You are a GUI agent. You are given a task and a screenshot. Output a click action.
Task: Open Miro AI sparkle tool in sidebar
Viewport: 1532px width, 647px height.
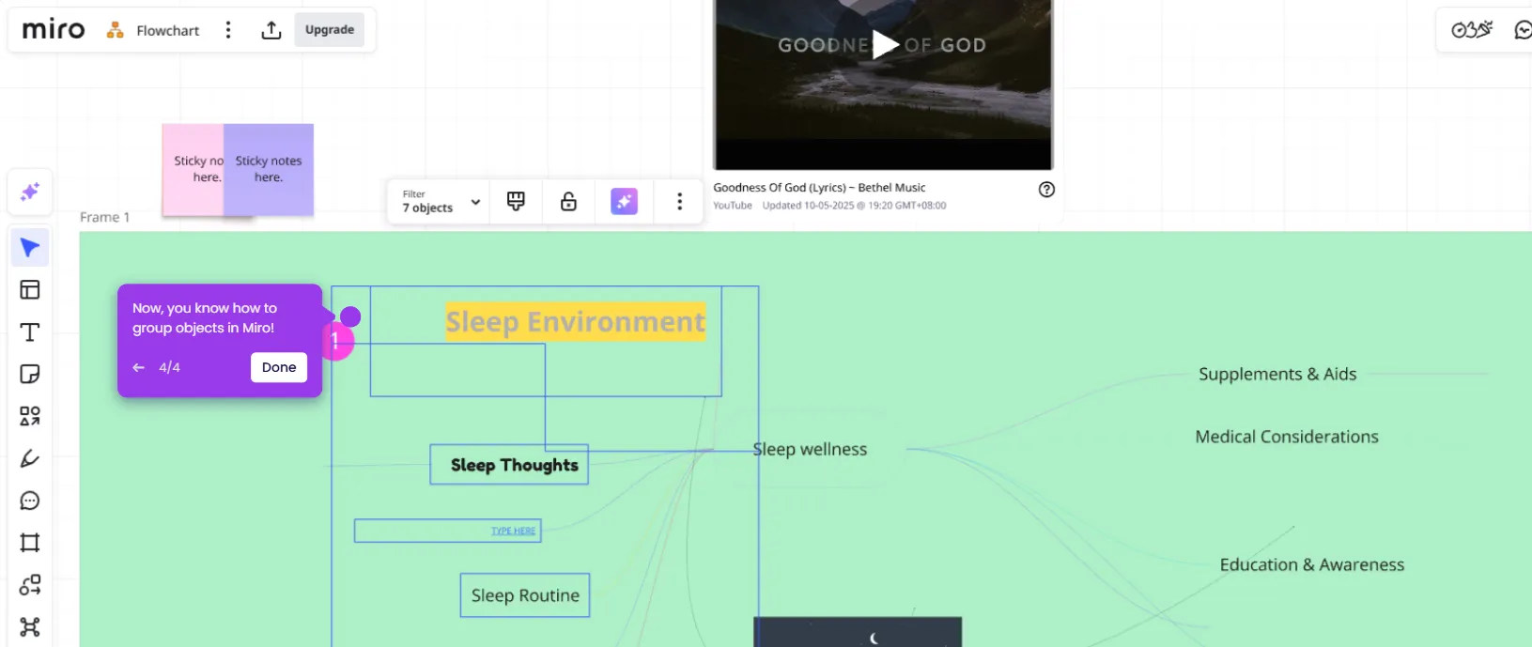[30, 192]
